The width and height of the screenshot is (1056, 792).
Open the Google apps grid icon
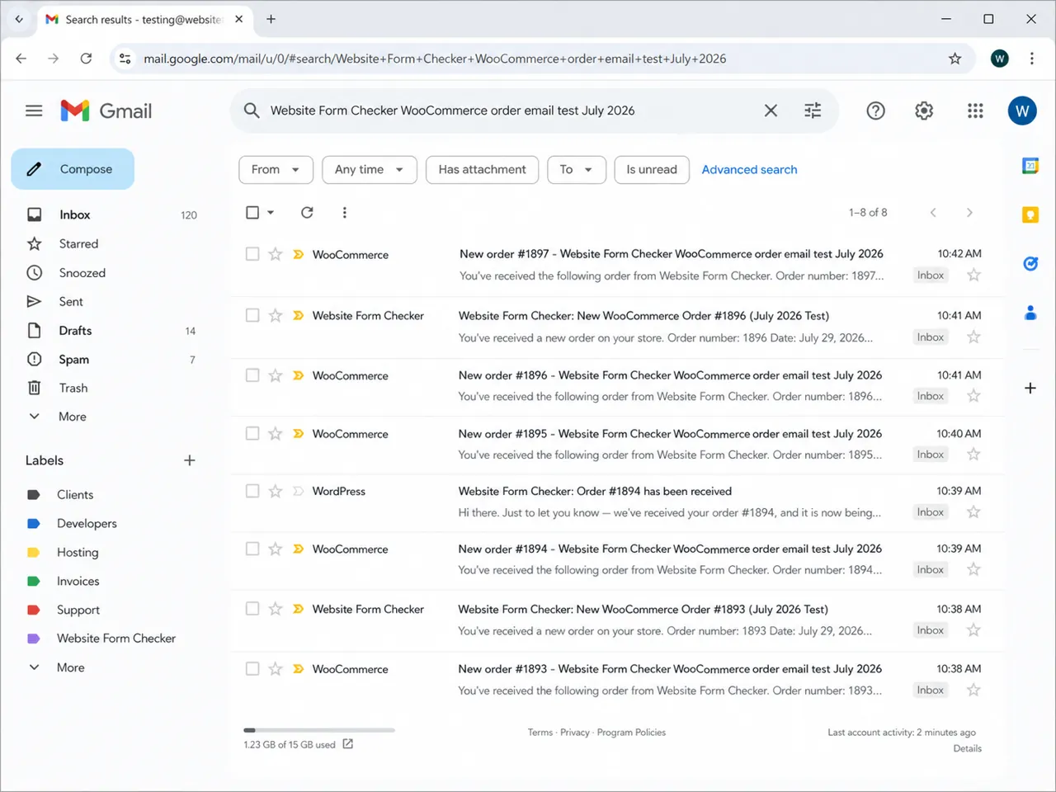[x=975, y=111]
